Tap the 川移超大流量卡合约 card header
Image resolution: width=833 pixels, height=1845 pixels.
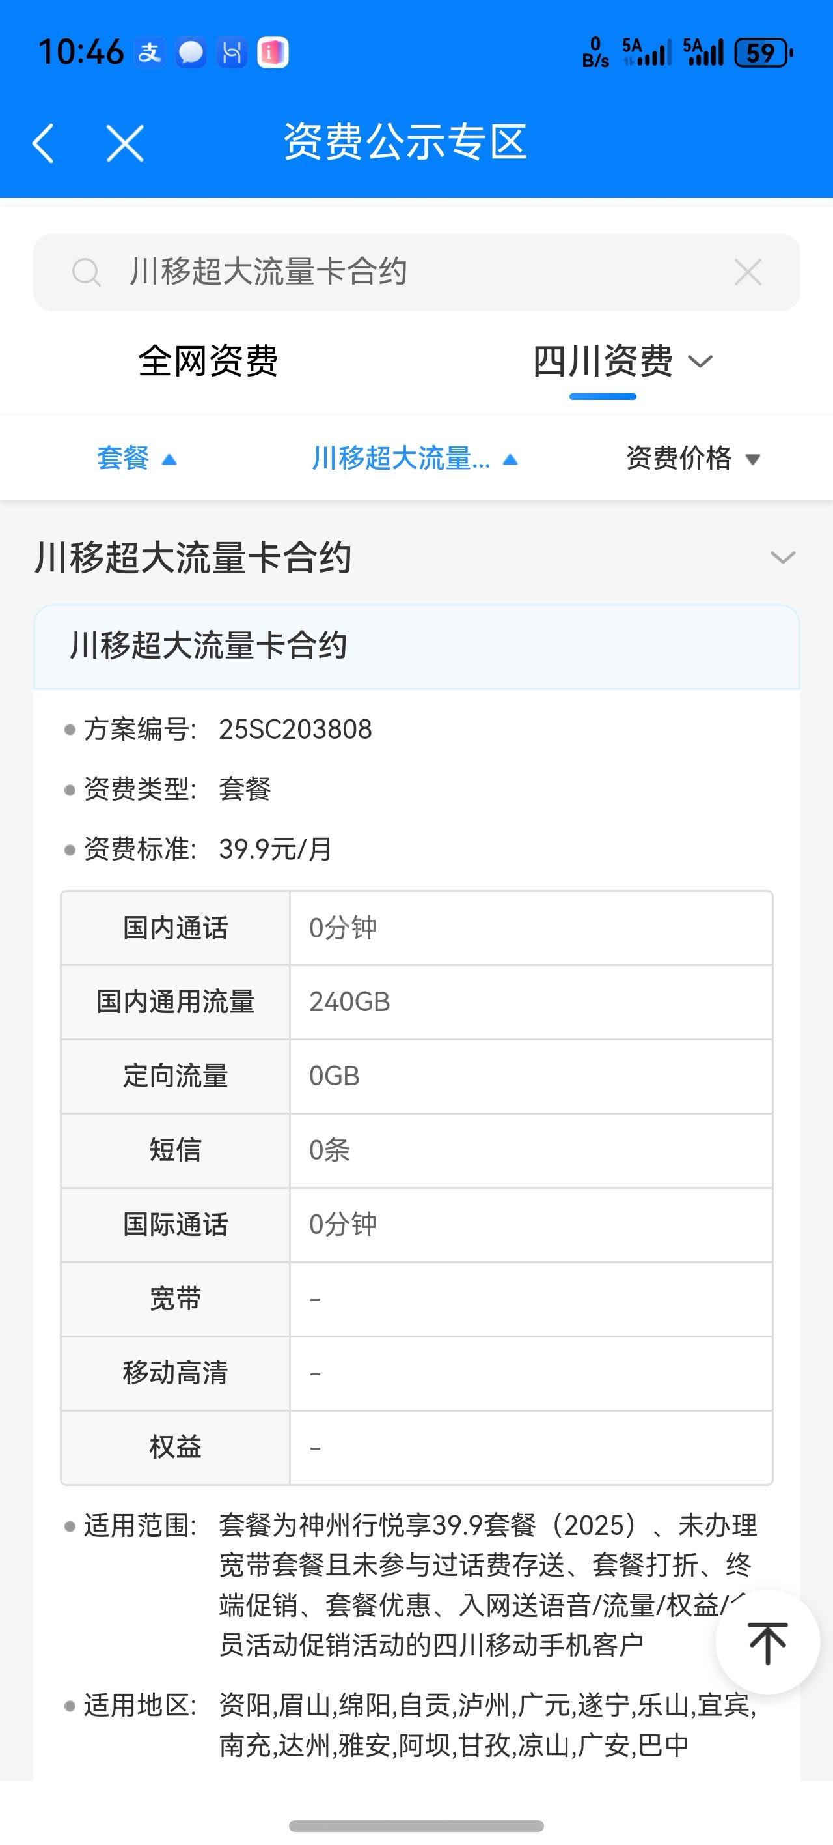point(416,646)
